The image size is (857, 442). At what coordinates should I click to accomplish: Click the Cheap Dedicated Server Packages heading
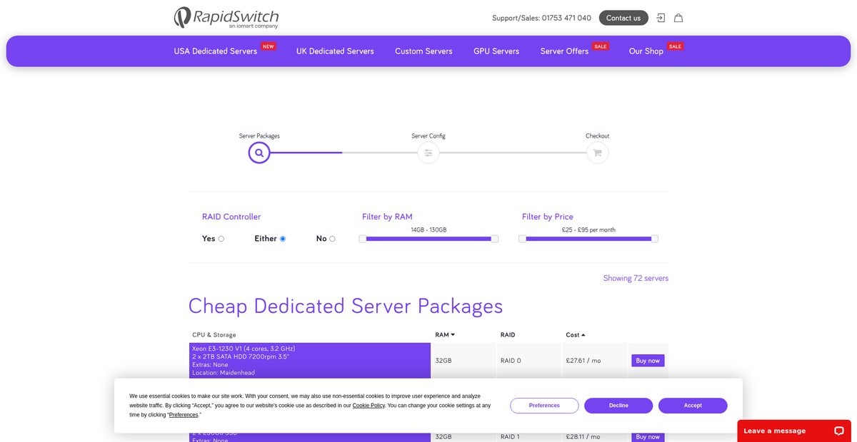point(346,306)
